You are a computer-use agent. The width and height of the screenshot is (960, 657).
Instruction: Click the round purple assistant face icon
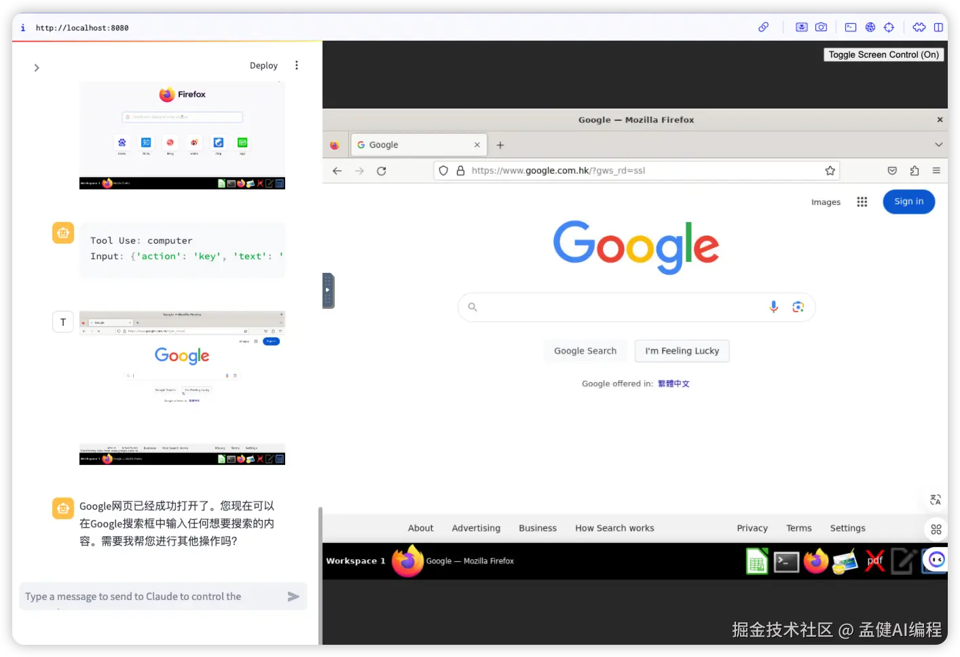coord(937,560)
